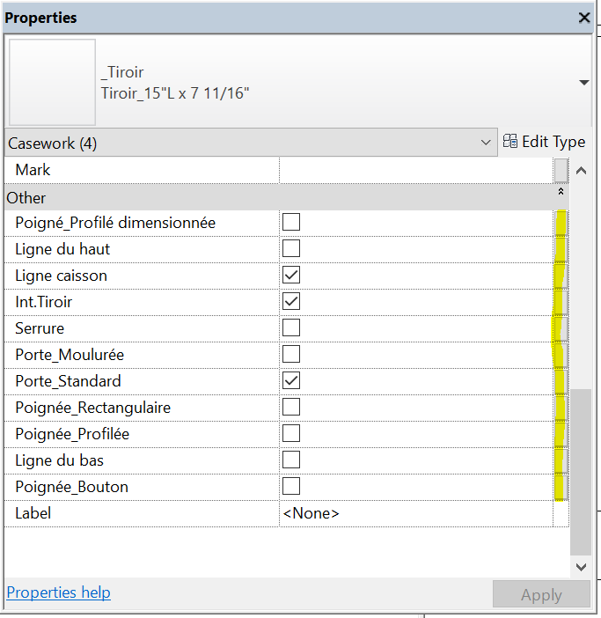The height and width of the screenshot is (618, 601).
Task: Open the Properties help link
Action: 58,592
